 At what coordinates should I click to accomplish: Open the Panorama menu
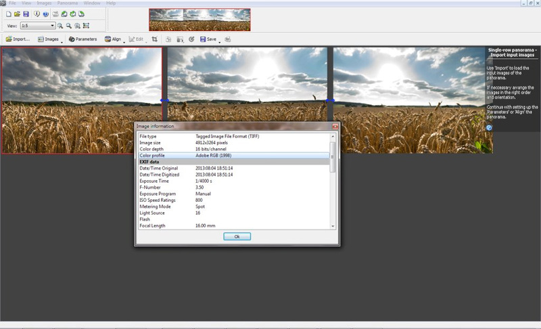coord(68,3)
